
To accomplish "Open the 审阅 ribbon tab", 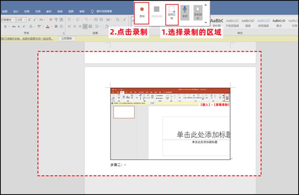I will pyautogui.click(x=60, y=11).
